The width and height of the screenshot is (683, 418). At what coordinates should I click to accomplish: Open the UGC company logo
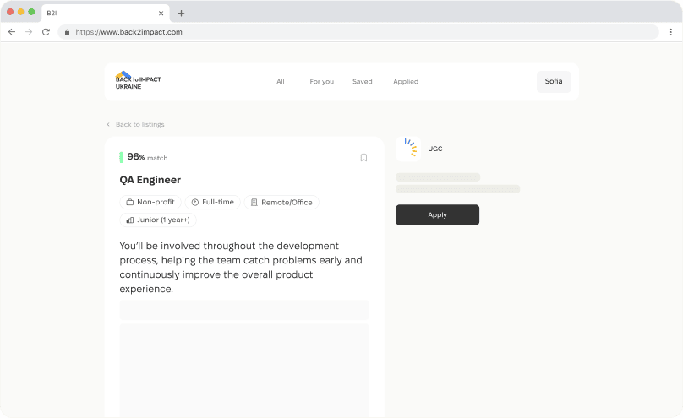click(408, 149)
